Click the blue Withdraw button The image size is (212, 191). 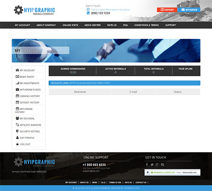[x=189, y=10]
